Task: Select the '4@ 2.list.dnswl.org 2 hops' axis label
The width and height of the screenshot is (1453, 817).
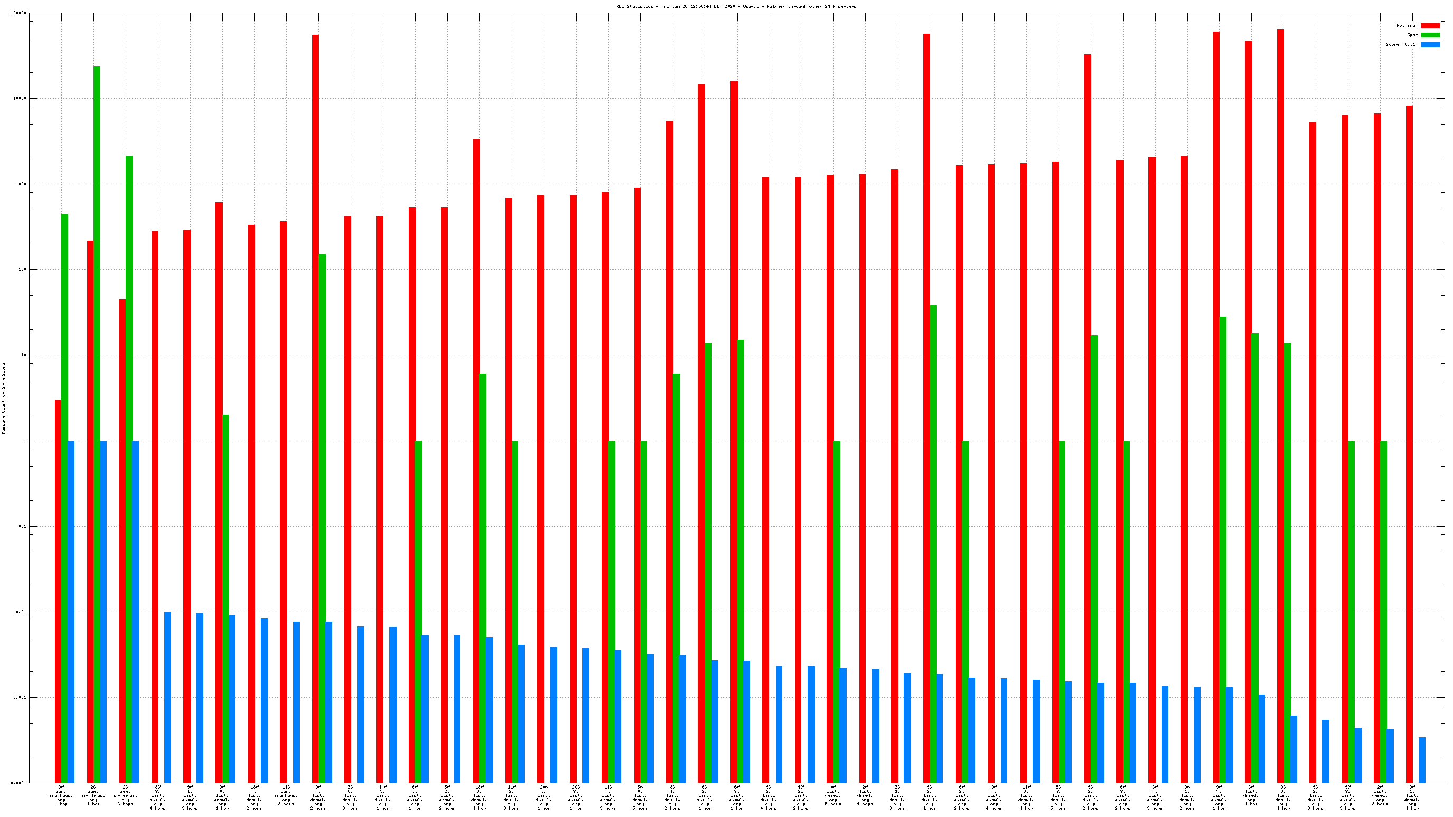Action: [x=800, y=797]
